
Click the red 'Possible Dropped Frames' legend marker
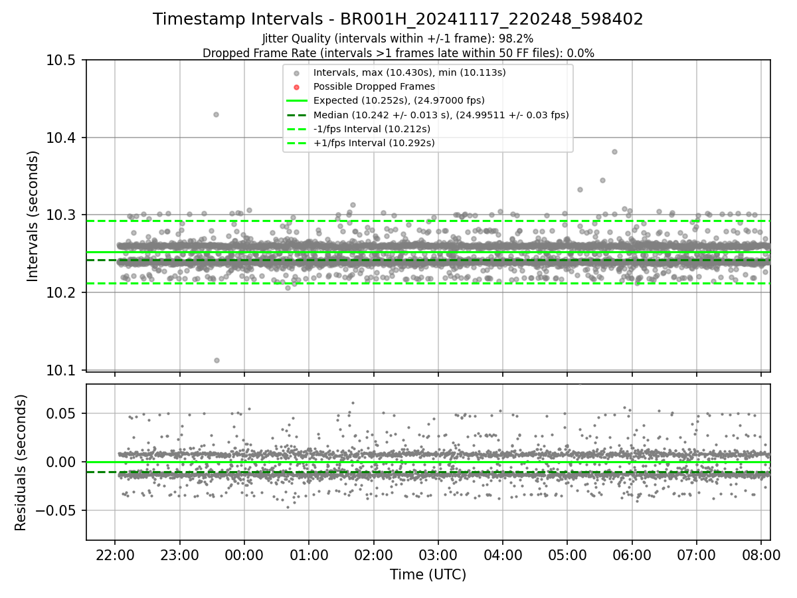pos(297,87)
